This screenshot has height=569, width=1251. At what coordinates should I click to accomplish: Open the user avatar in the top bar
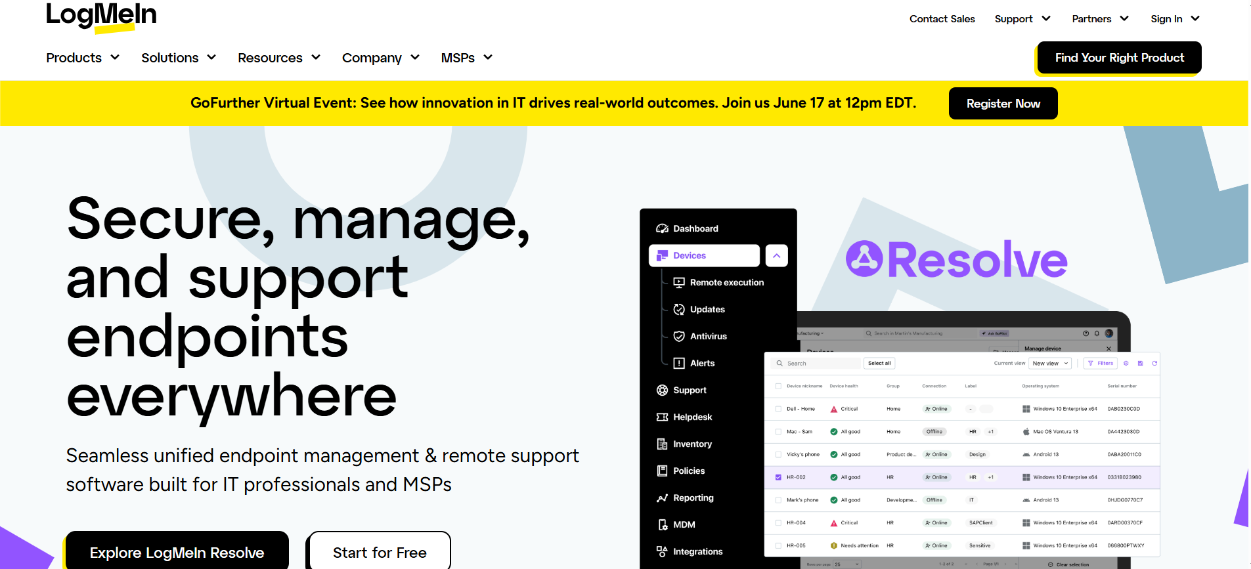tap(1109, 333)
